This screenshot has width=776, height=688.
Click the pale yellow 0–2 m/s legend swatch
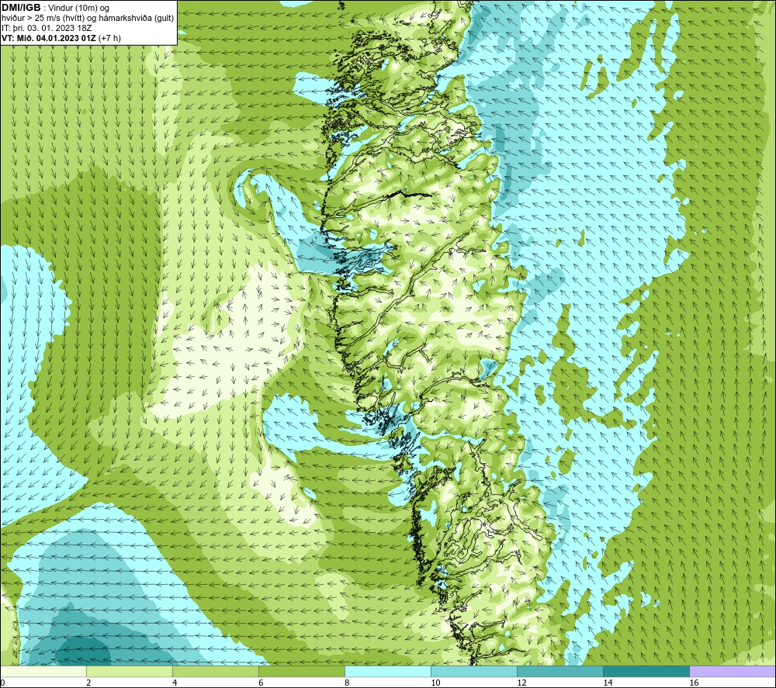(43, 671)
